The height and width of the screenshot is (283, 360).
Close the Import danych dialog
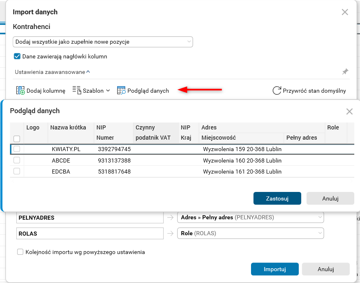pyautogui.click(x=345, y=12)
